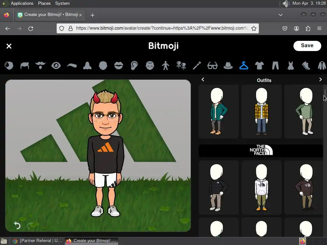
Task: Open the Places menu
Action: [44, 3]
